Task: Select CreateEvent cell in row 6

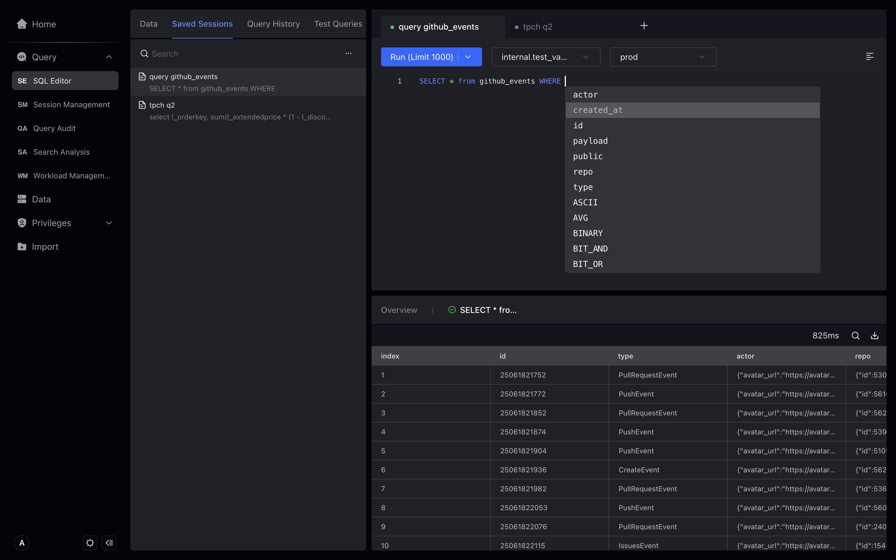Action: point(668,470)
